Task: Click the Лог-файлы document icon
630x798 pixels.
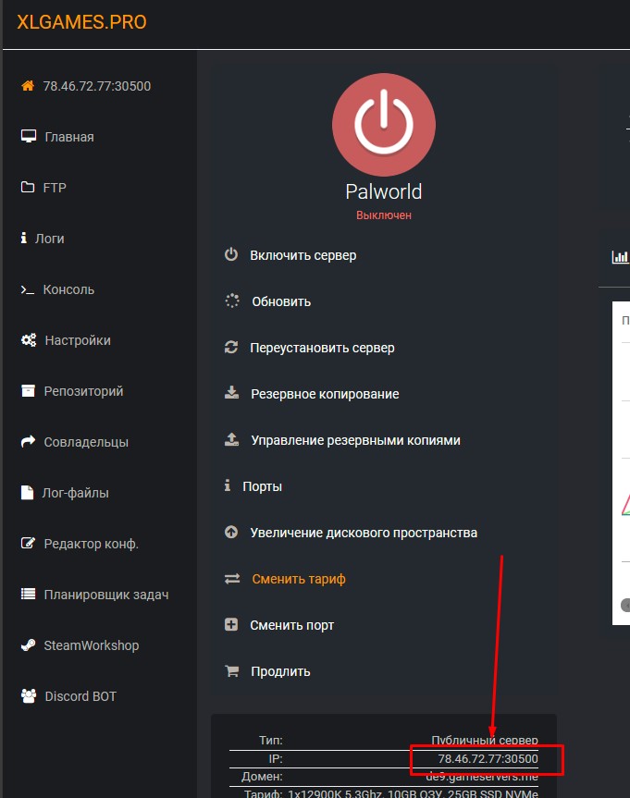Action: click(28, 492)
